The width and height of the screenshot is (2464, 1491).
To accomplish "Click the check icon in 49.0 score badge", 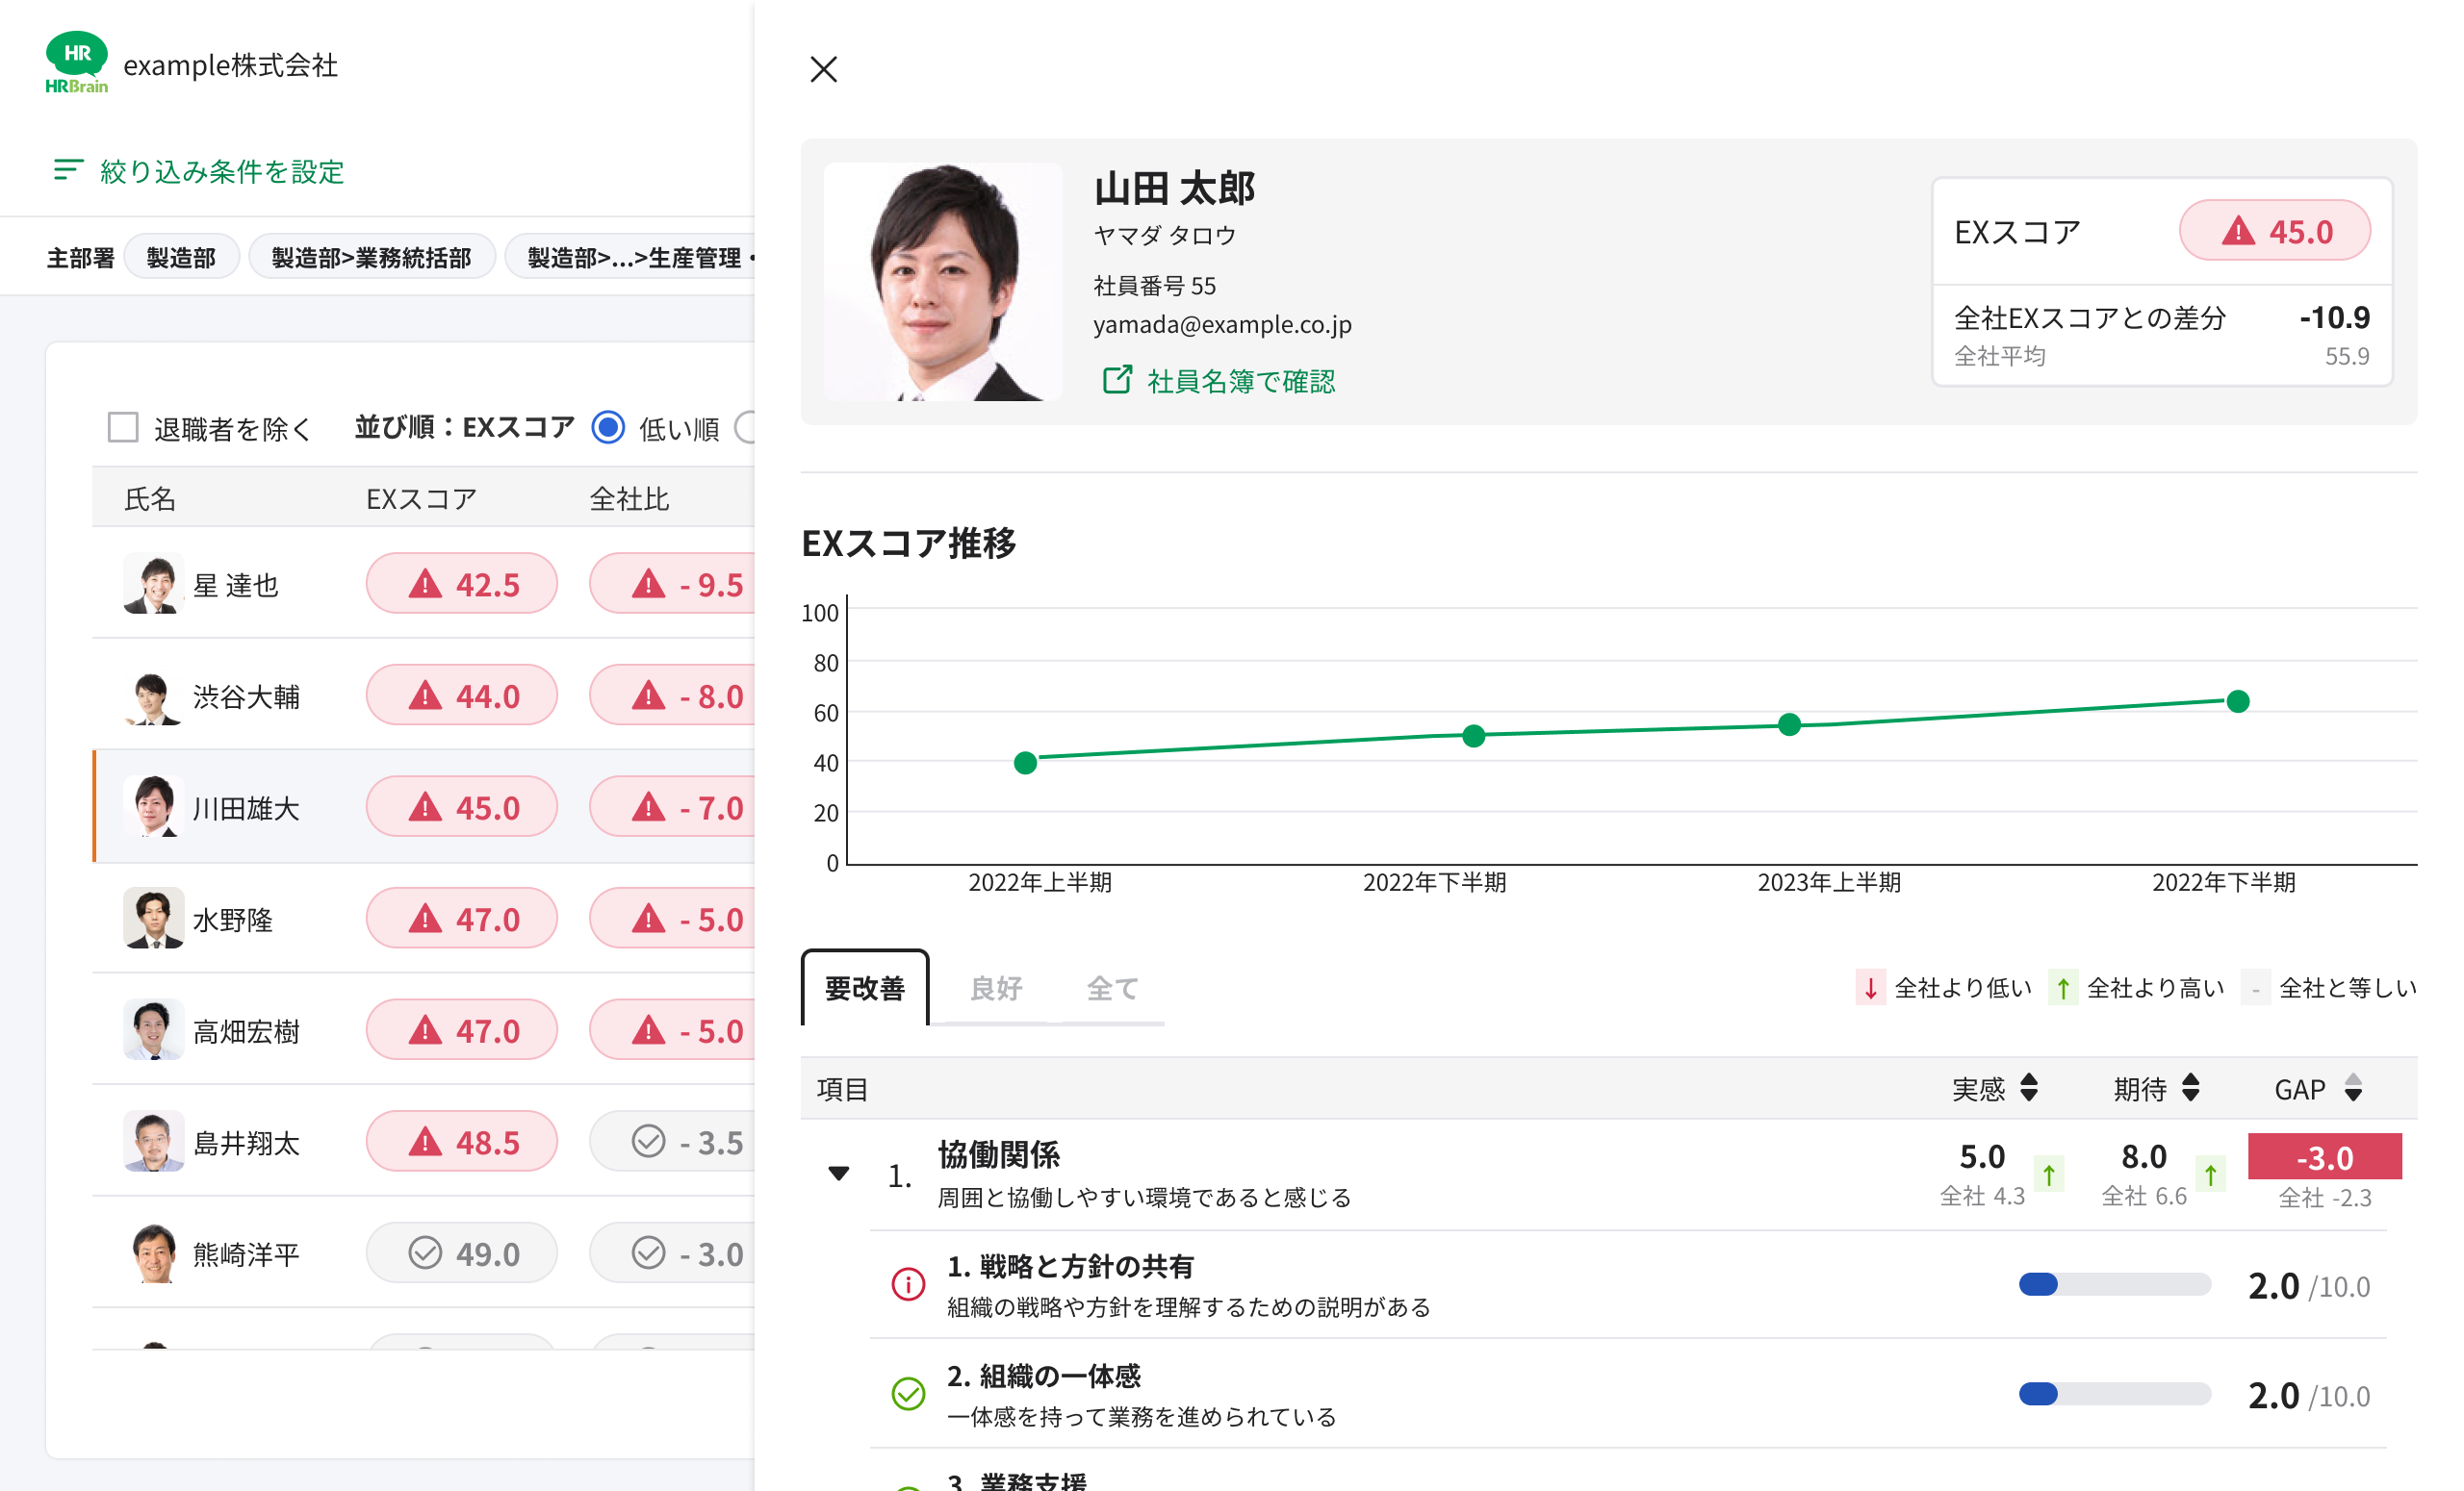I will (425, 1252).
